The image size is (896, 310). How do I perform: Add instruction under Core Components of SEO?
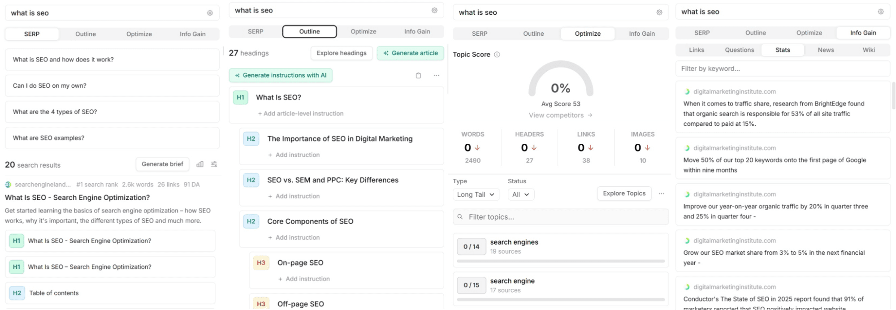coord(294,238)
